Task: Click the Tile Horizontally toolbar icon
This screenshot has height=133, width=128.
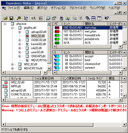Action: point(93,19)
